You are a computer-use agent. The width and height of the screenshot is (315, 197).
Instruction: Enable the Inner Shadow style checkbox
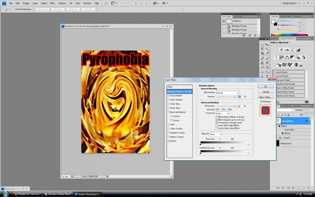coord(169,100)
